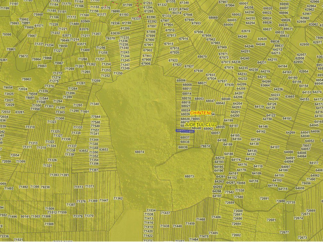Click the red CHINTENI locality label
The image size is (323, 242).
(201, 113)
